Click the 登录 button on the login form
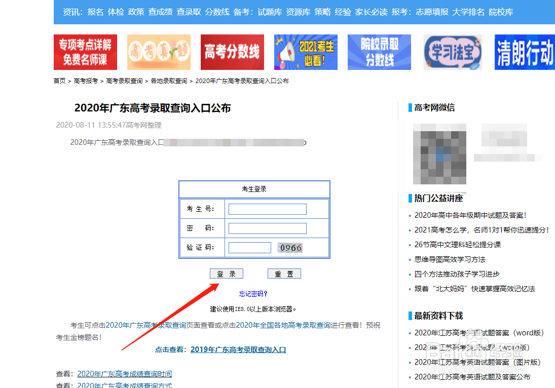 coord(226,273)
